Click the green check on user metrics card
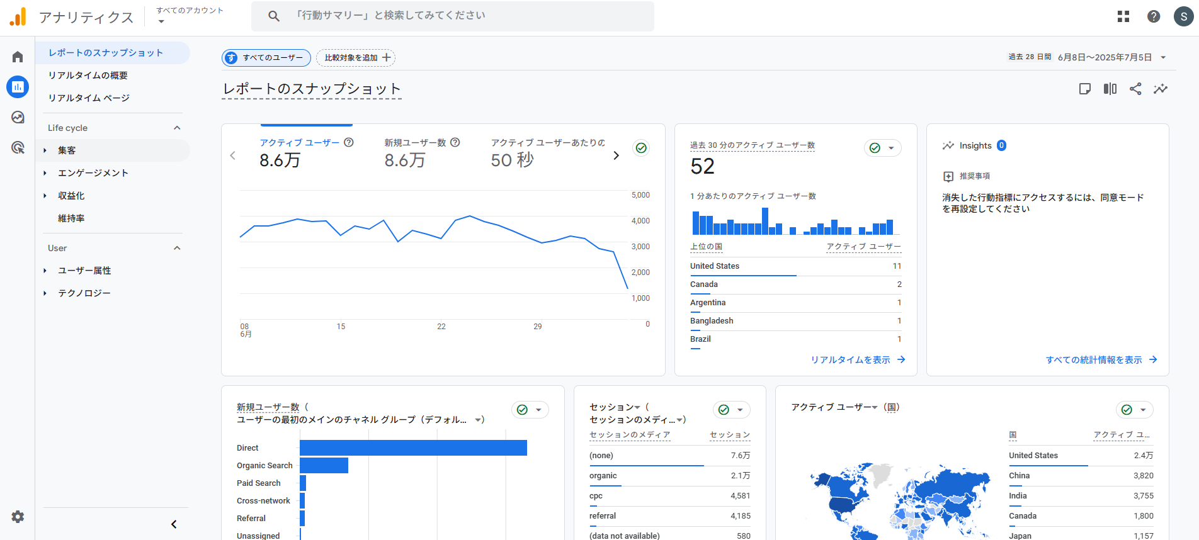Image resolution: width=1199 pixels, height=540 pixels. point(641,148)
